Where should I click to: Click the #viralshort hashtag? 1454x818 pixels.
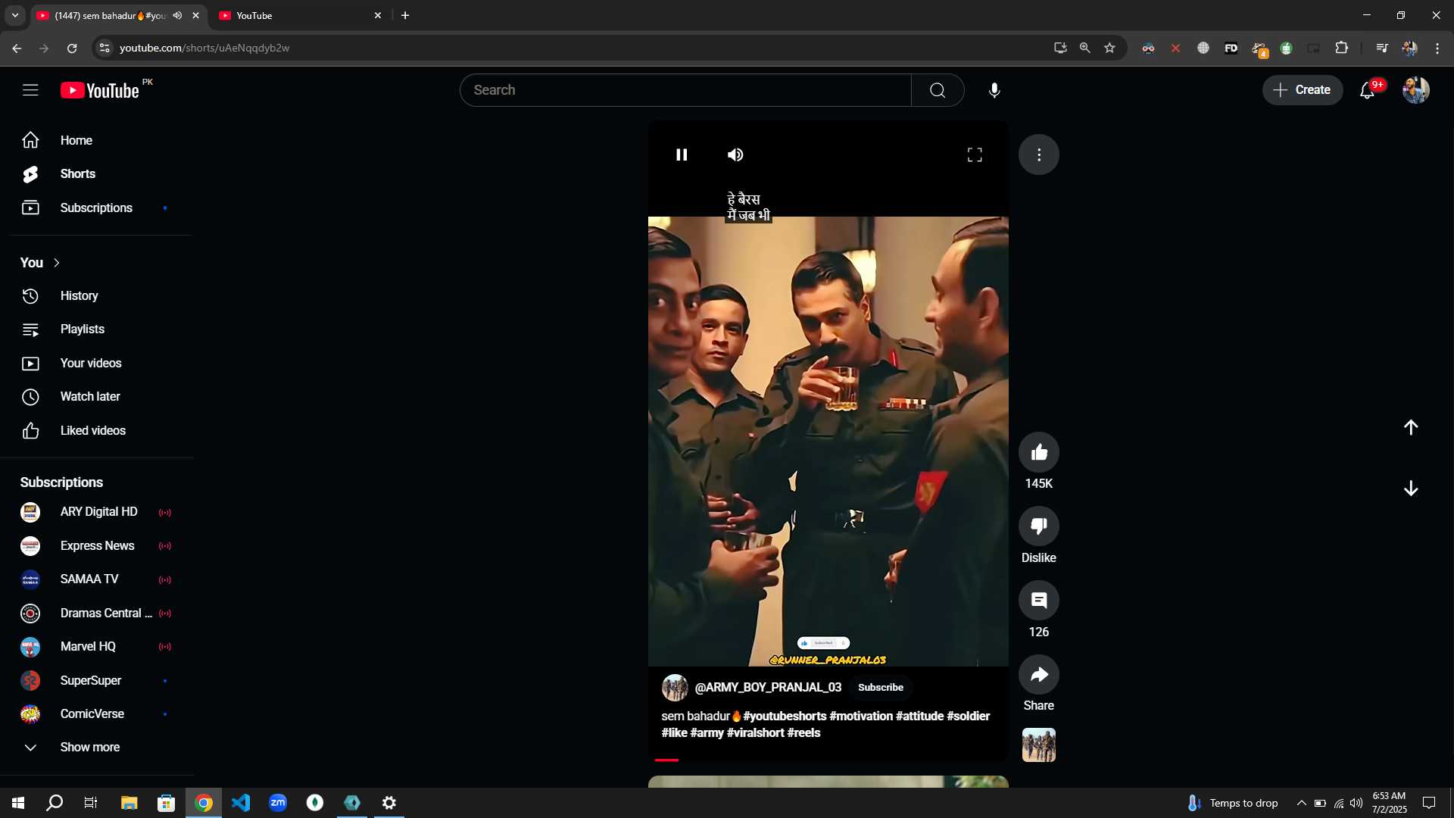pos(755,733)
